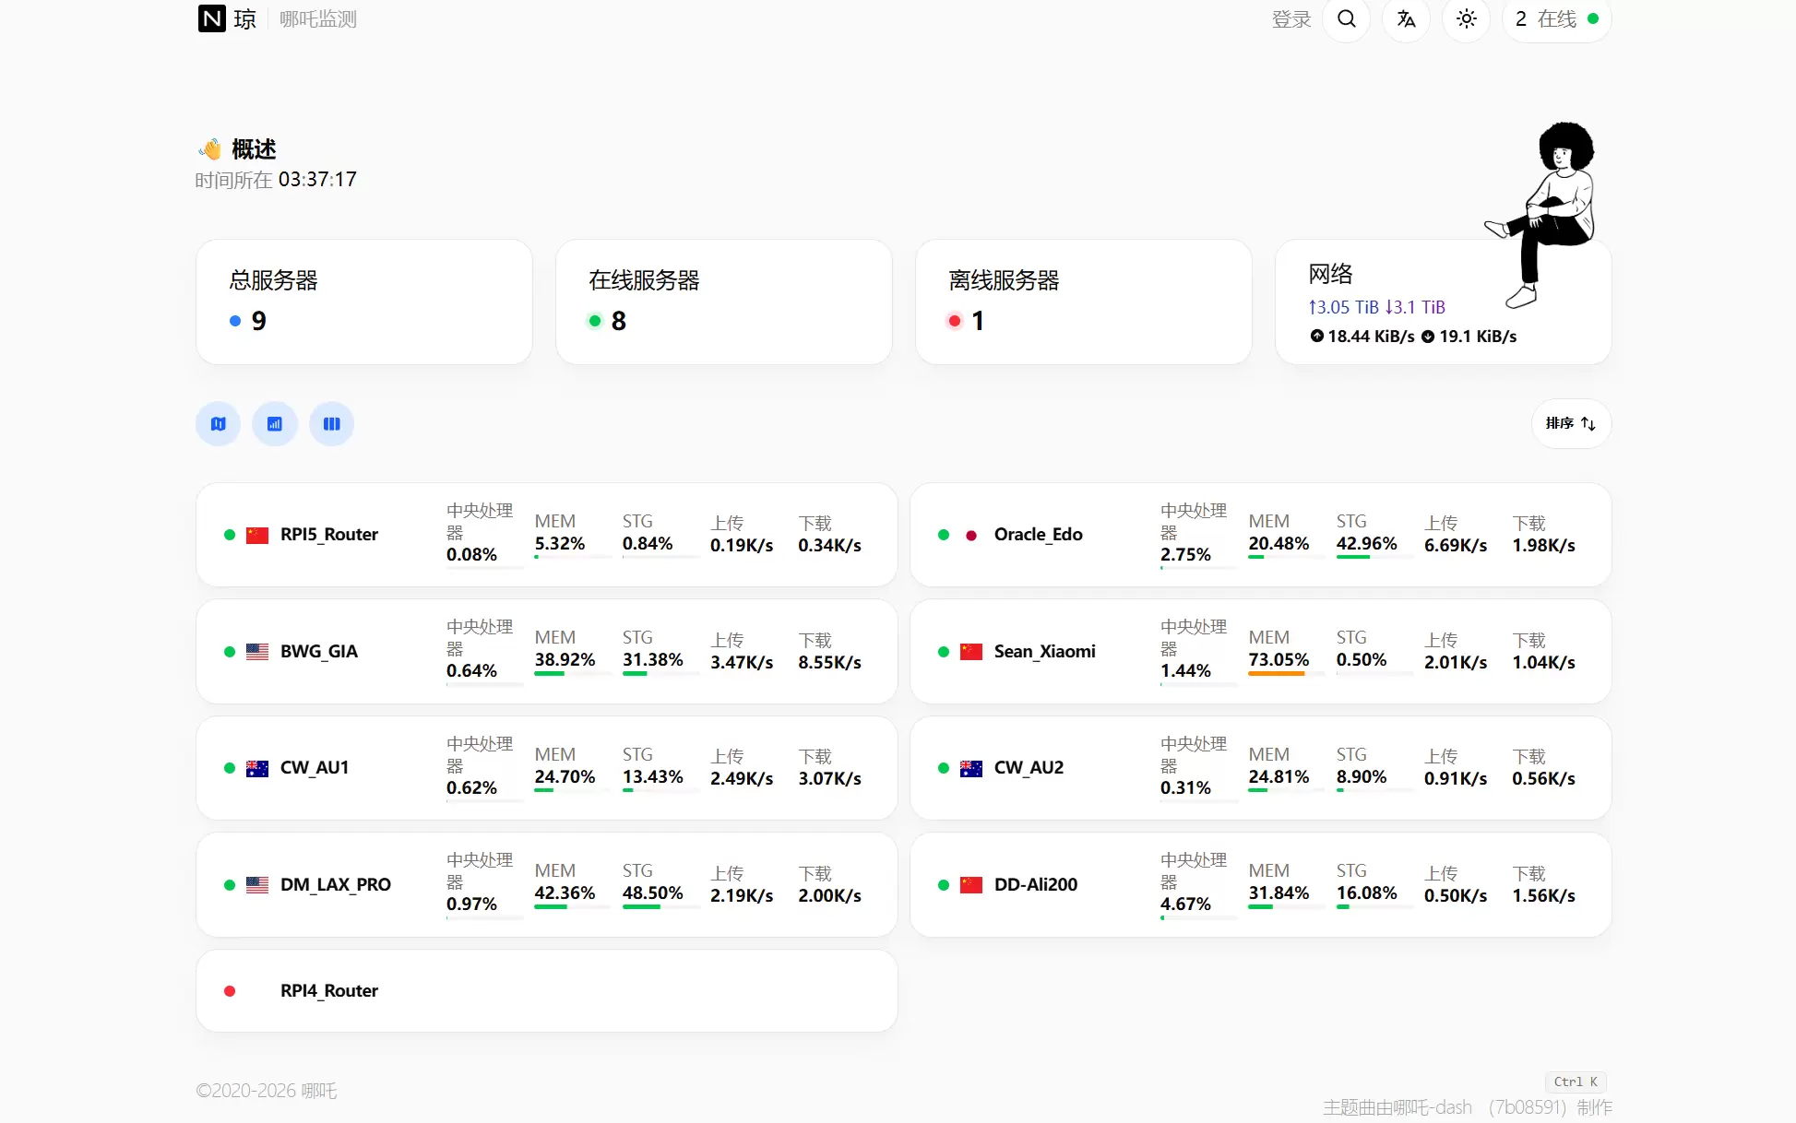This screenshot has width=1796, height=1123.
Task: Click the China flag beside RPI5_Router
Action: 257,535
